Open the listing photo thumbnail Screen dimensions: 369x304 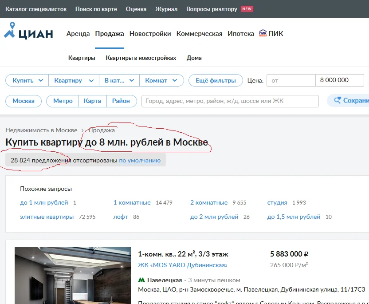[73, 276]
